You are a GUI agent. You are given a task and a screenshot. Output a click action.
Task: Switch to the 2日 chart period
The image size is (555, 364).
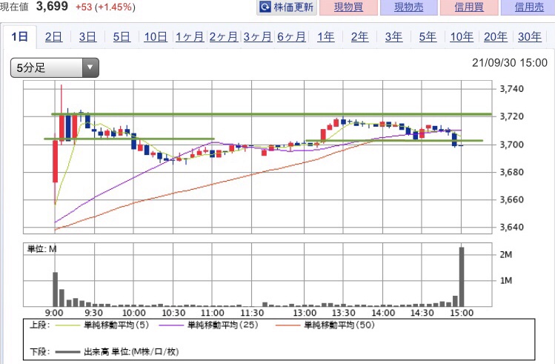point(54,37)
